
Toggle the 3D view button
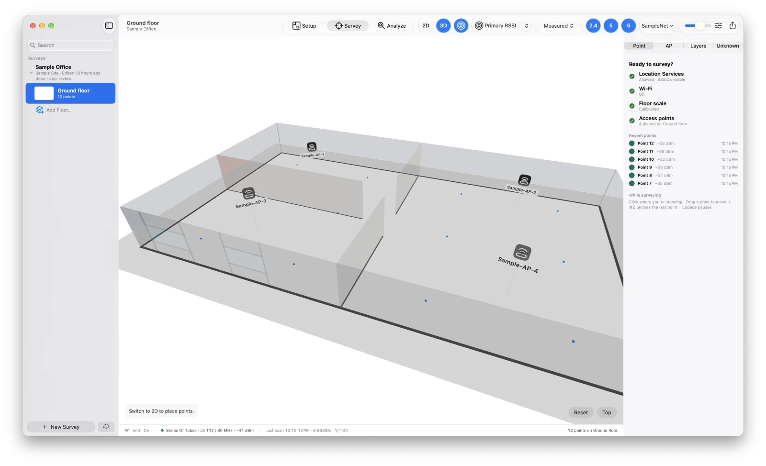pyautogui.click(x=443, y=26)
